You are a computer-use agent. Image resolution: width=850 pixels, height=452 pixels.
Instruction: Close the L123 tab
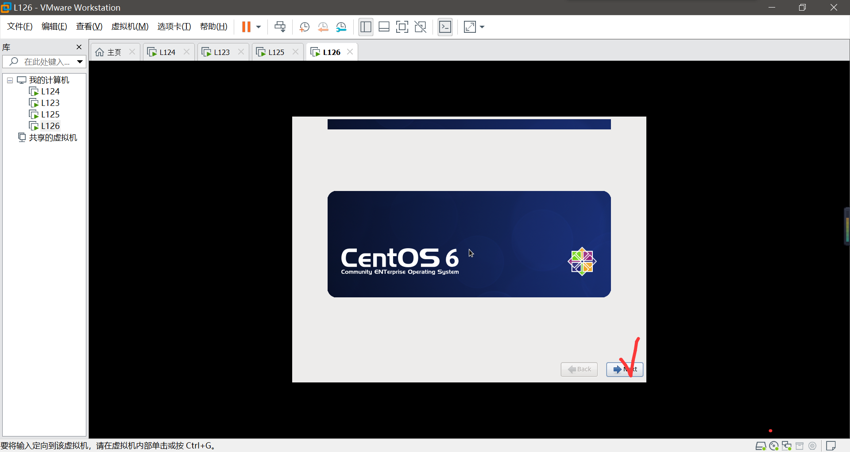[241, 52]
